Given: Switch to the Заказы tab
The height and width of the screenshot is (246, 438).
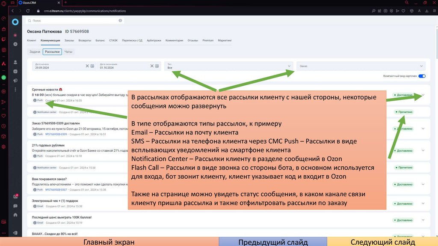Looking at the screenshot, I should [69, 40].
